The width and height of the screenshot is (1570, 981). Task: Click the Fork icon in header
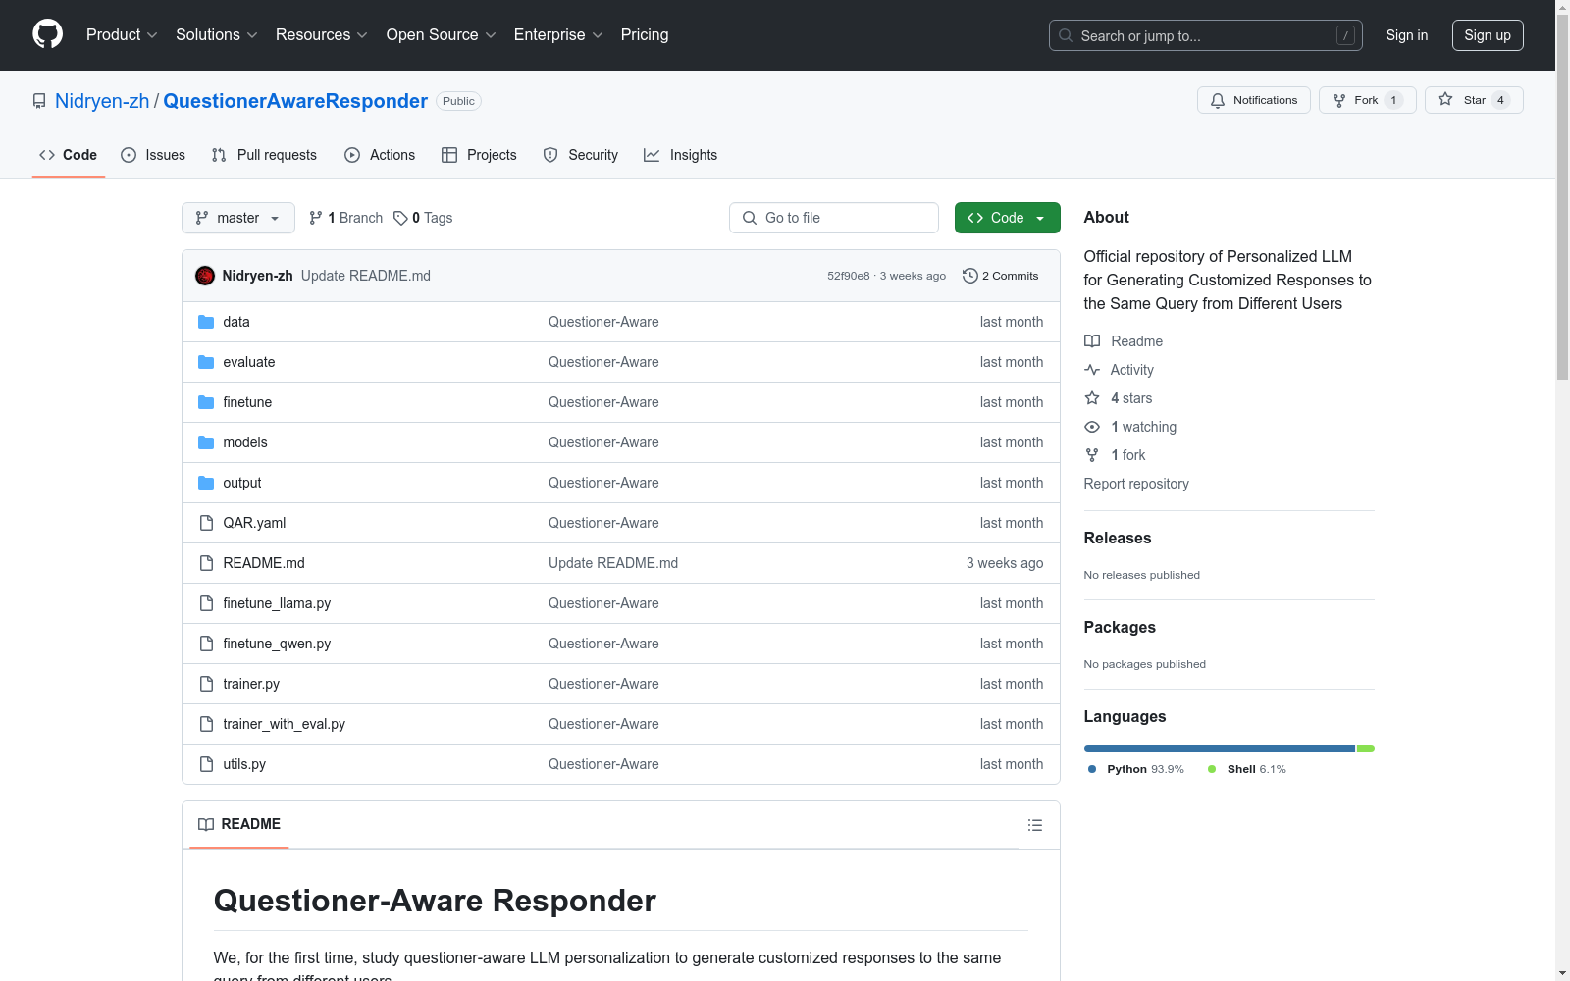pos(1339,100)
